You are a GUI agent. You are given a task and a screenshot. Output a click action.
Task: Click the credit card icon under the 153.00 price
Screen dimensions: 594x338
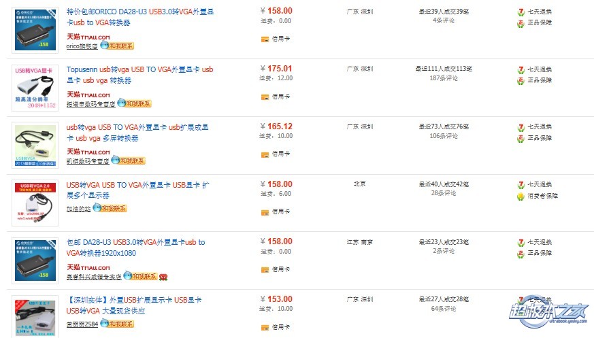pyautogui.click(x=265, y=327)
